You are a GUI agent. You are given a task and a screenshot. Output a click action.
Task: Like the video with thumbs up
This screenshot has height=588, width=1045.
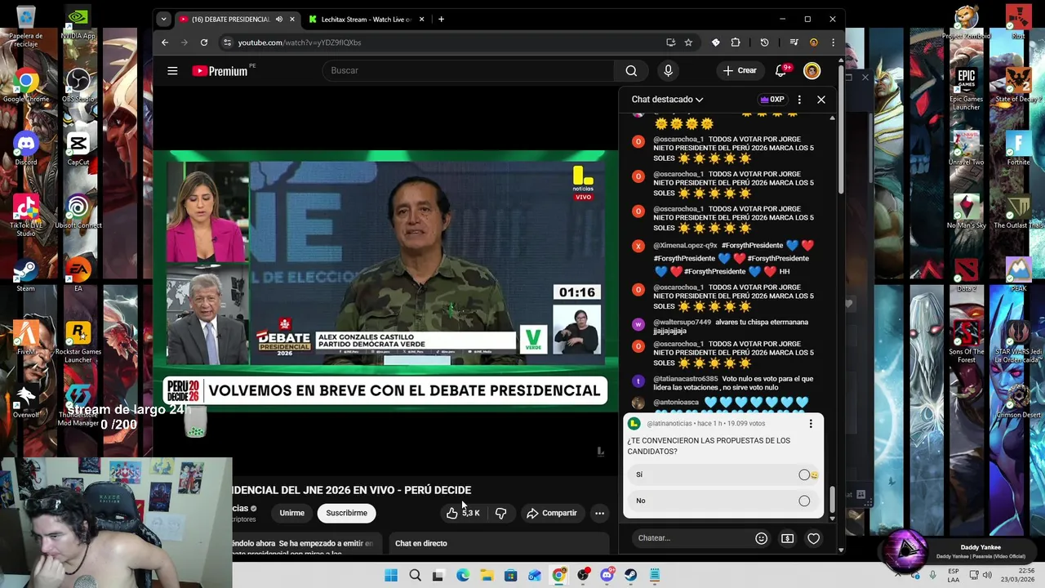pyautogui.click(x=462, y=513)
